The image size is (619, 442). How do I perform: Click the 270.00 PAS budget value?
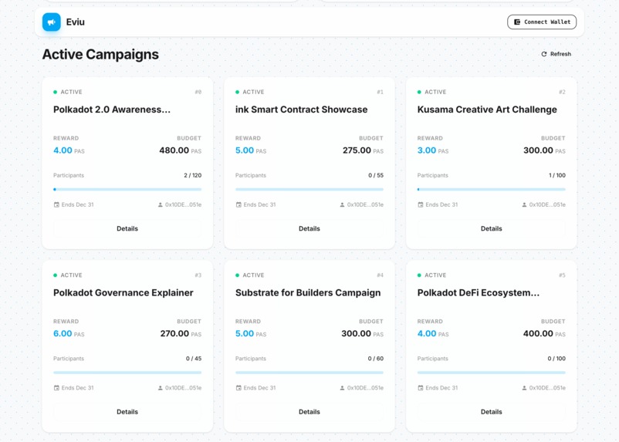tap(181, 333)
